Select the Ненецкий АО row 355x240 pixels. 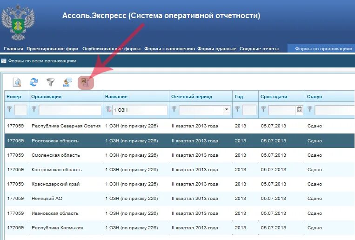click(x=180, y=199)
